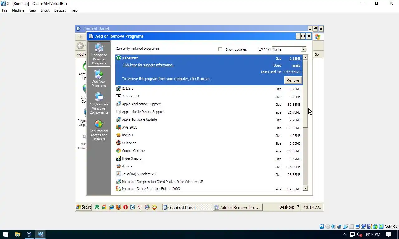Click the AVG 2011 icon

118,127
